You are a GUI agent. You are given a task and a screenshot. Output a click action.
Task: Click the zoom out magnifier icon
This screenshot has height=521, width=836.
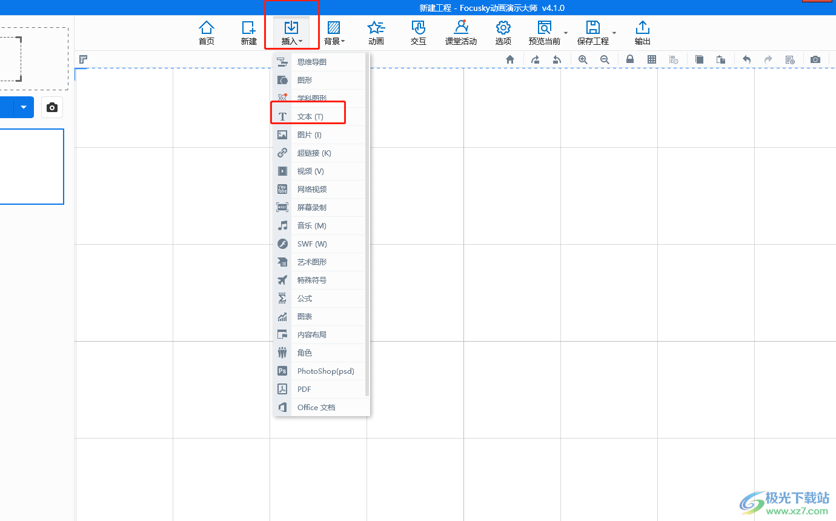(x=605, y=59)
